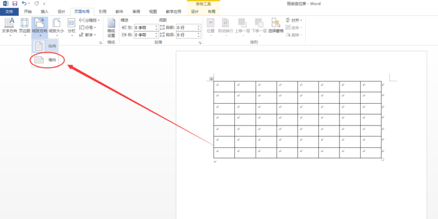This screenshot has width=438, height=219.
Task: Click the last cell in the bottom table row
Action: coord(370,153)
